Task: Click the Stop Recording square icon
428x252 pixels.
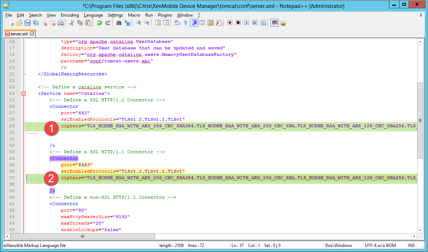Action: pos(238,23)
